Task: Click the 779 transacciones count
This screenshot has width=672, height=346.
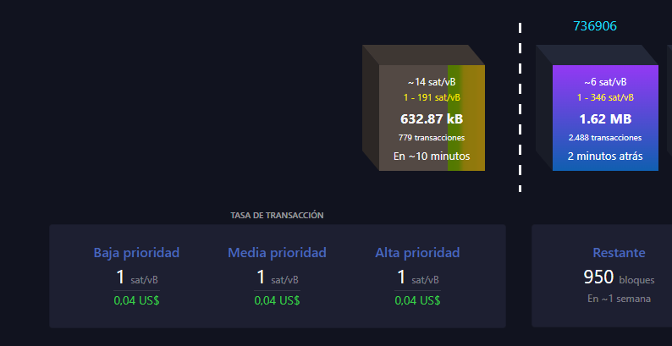Action: [x=432, y=137]
